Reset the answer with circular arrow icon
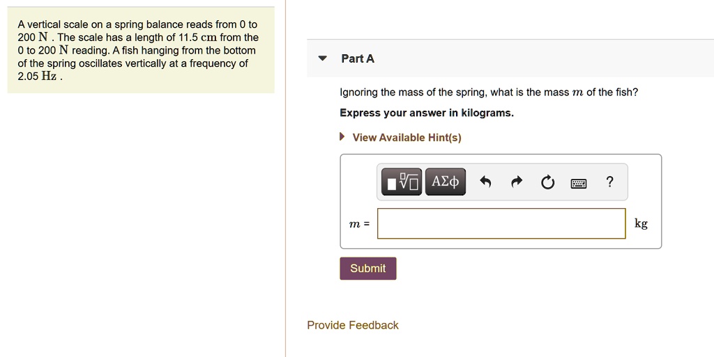 tap(547, 182)
